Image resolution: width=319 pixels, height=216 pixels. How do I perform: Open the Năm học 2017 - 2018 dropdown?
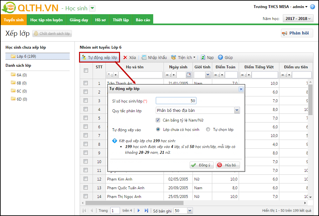pyautogui.click(x=298, y=18)
